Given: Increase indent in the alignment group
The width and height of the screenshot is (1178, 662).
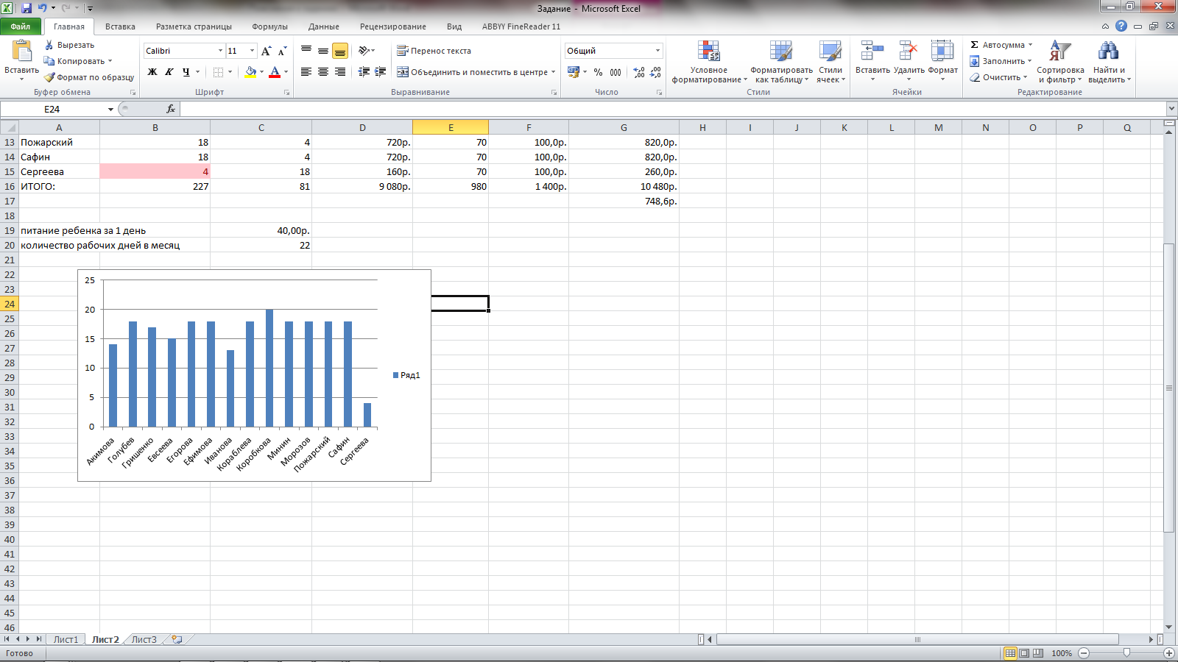Looking at the screenshot, I should 381,72.
